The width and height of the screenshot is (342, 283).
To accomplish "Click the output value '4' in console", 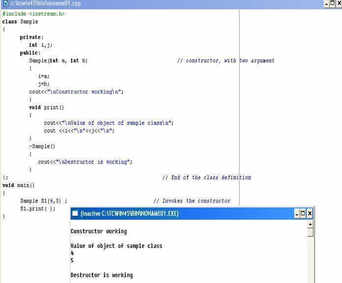I will point(72,253).
